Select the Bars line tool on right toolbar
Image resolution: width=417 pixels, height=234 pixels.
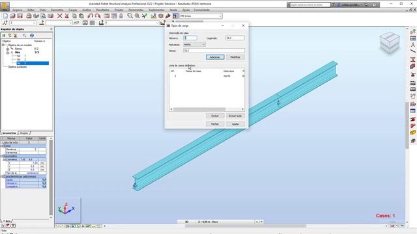click(412, 51)
